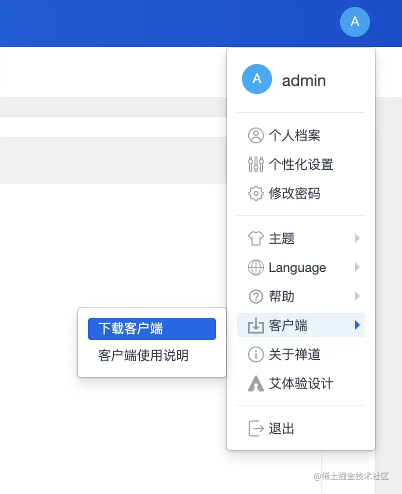Open 艾体验设计 menu item

[x=301, y=383]
